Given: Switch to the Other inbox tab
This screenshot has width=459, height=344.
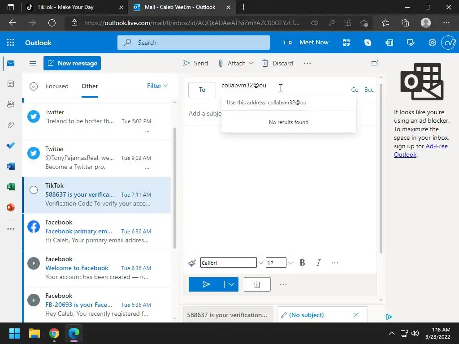Looking at the screenshot, I should pos(90,86).
